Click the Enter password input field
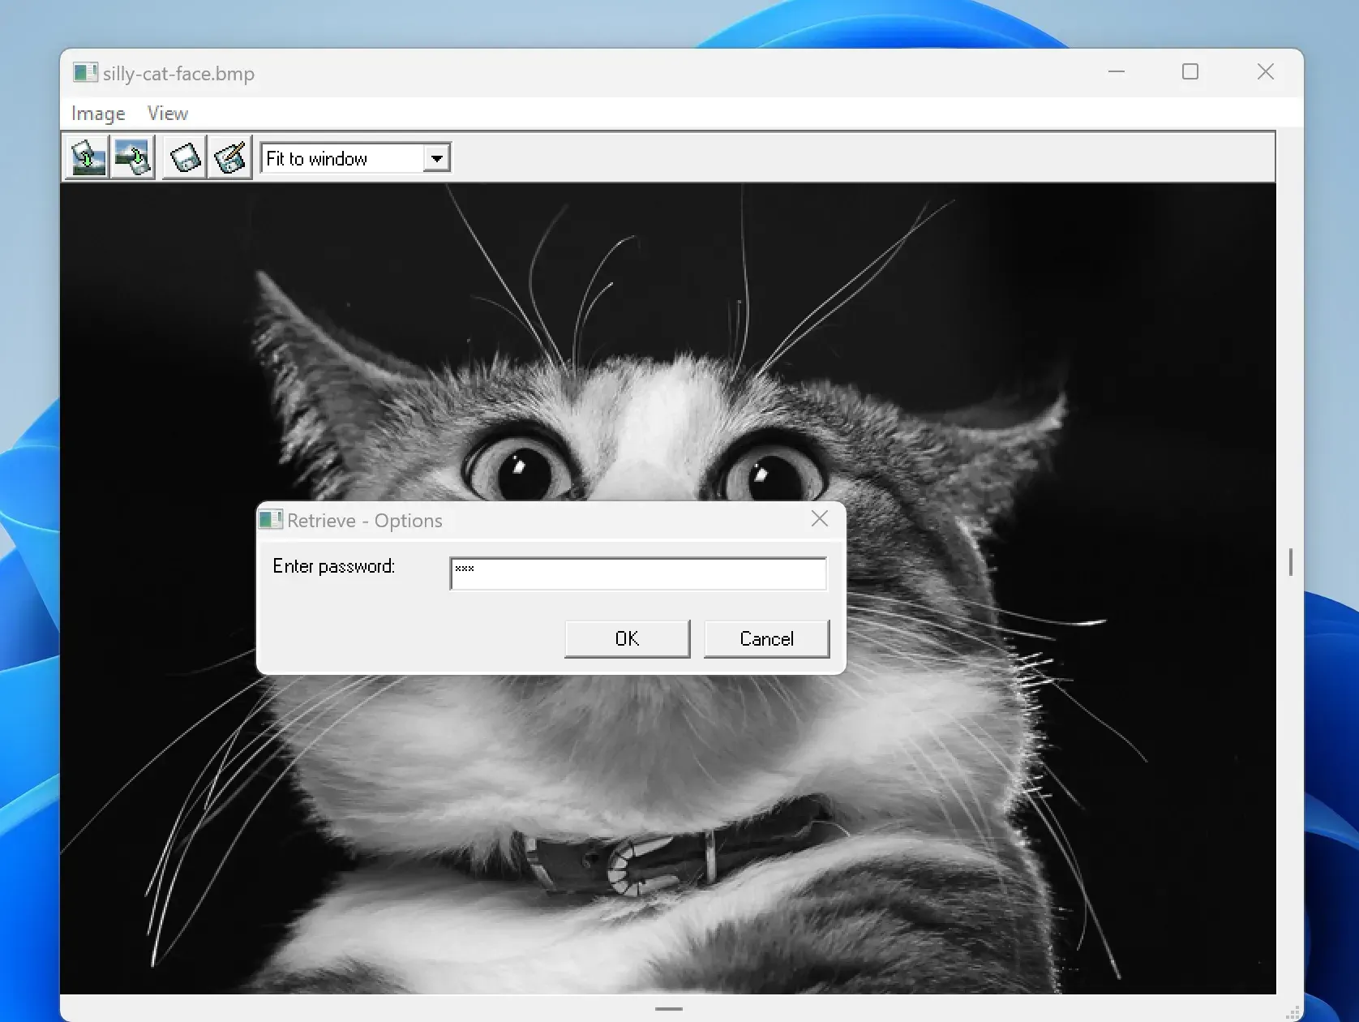The width and height of the screenshot is (1359, 1022). (x=638, y=573)
